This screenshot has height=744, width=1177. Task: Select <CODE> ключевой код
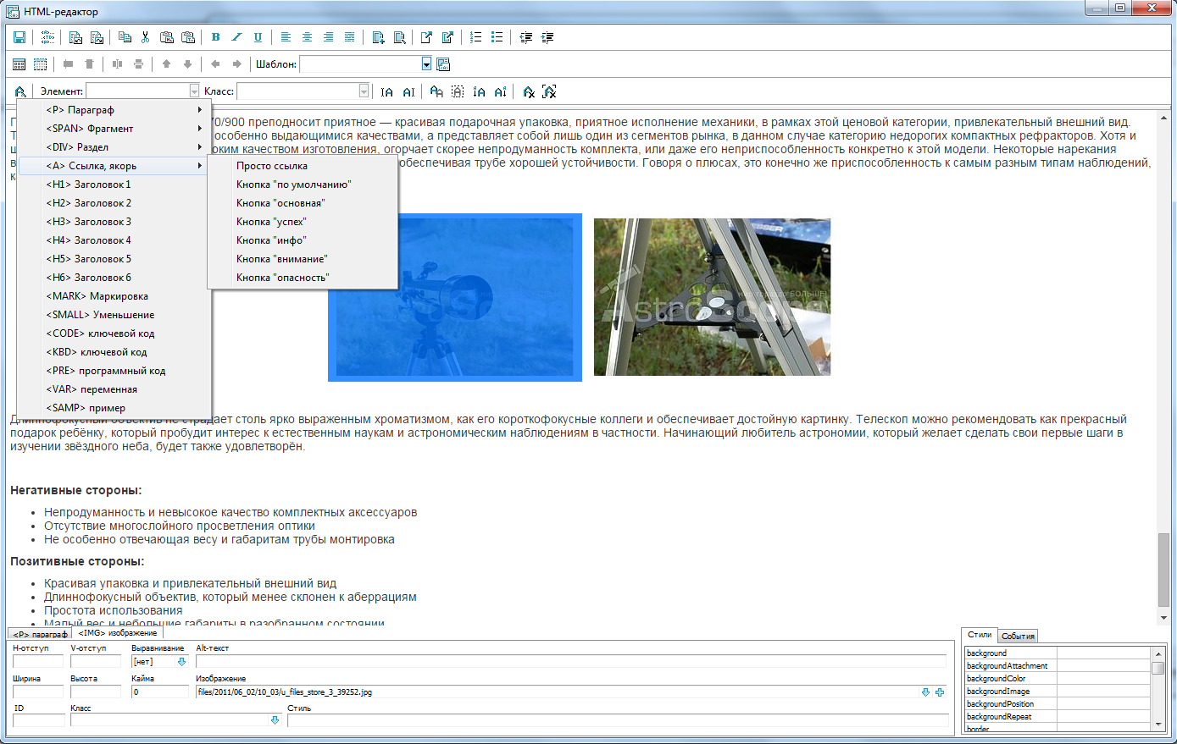coord(114,333)
